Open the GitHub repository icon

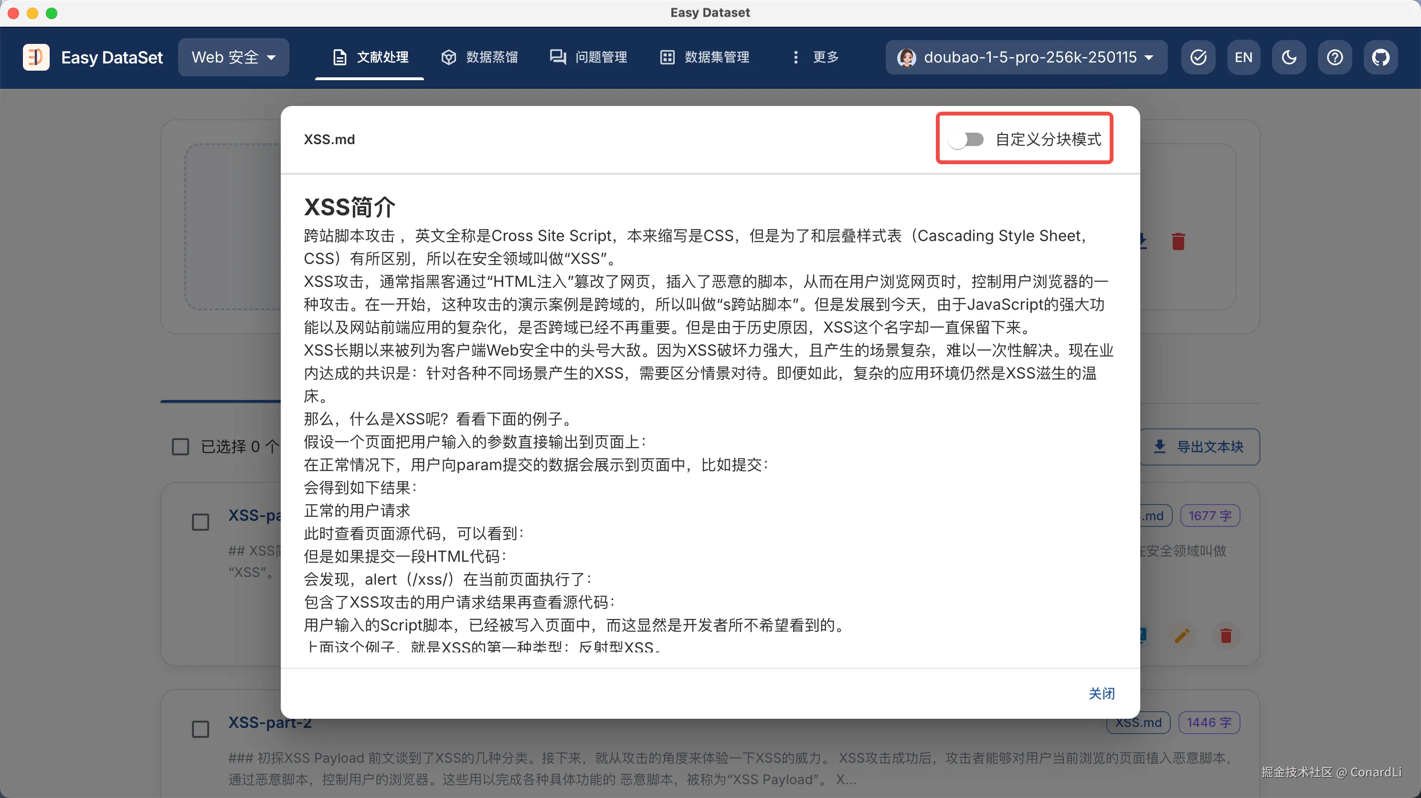tap(1380, 57)
